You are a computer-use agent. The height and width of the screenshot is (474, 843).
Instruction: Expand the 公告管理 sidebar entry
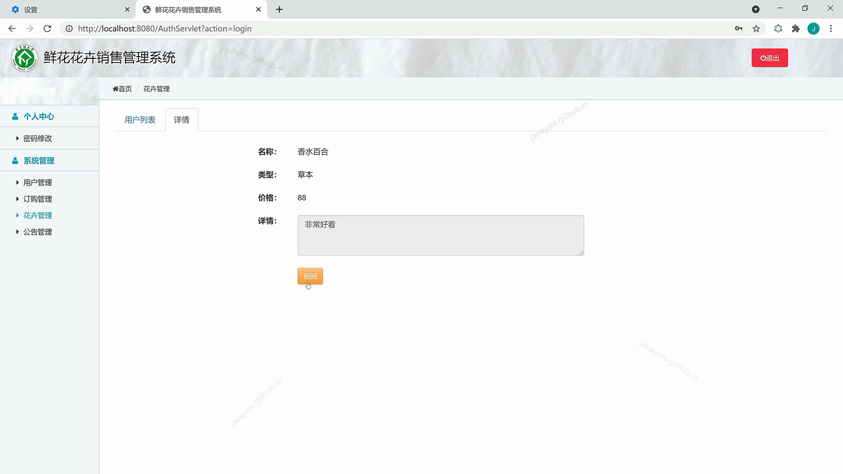click(38, 232)
